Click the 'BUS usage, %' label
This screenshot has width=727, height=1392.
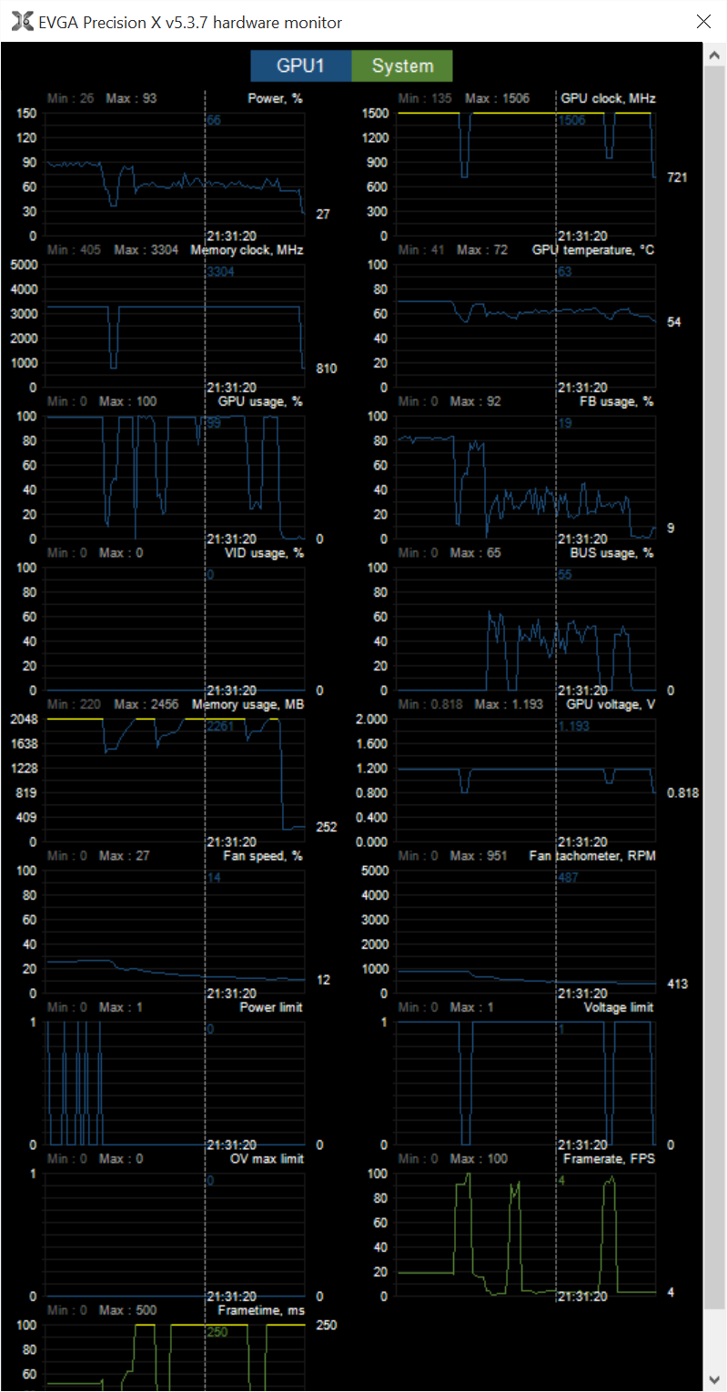[614, 552]
